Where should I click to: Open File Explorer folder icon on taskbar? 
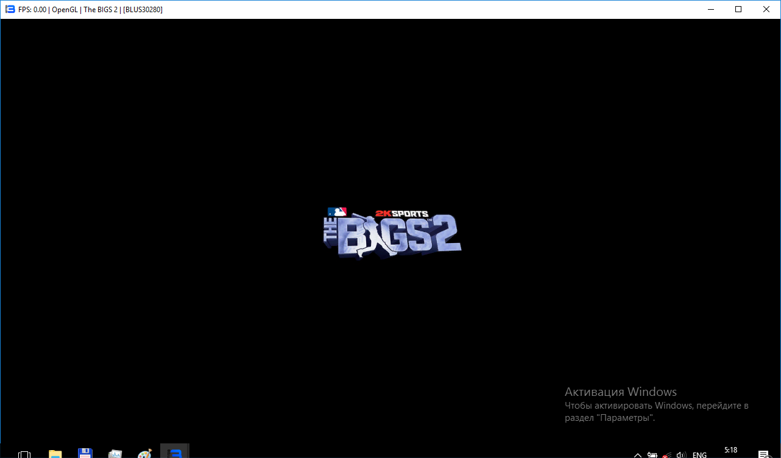pyautogui.click(x=55, y=454)
